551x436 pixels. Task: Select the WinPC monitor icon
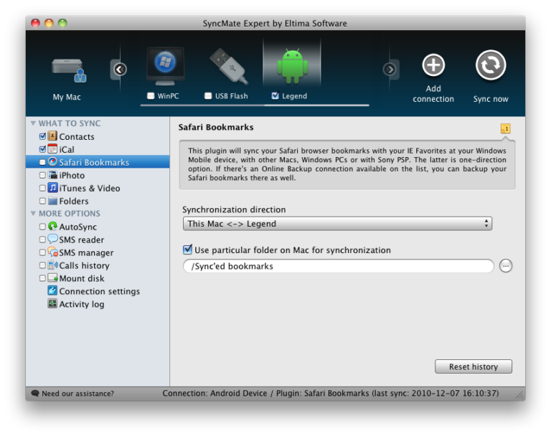(165, 67)
